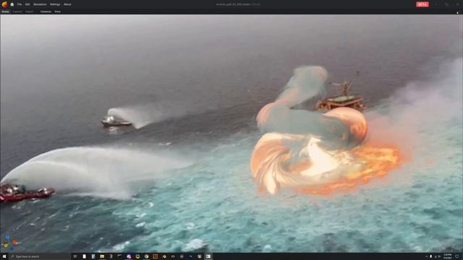Open Task View on the taskbar
The image size is (463, 260).
coord(75,256)
